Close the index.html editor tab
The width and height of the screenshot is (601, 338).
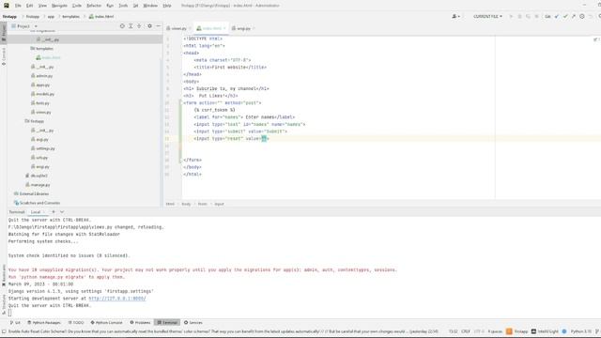click(224, 28)
